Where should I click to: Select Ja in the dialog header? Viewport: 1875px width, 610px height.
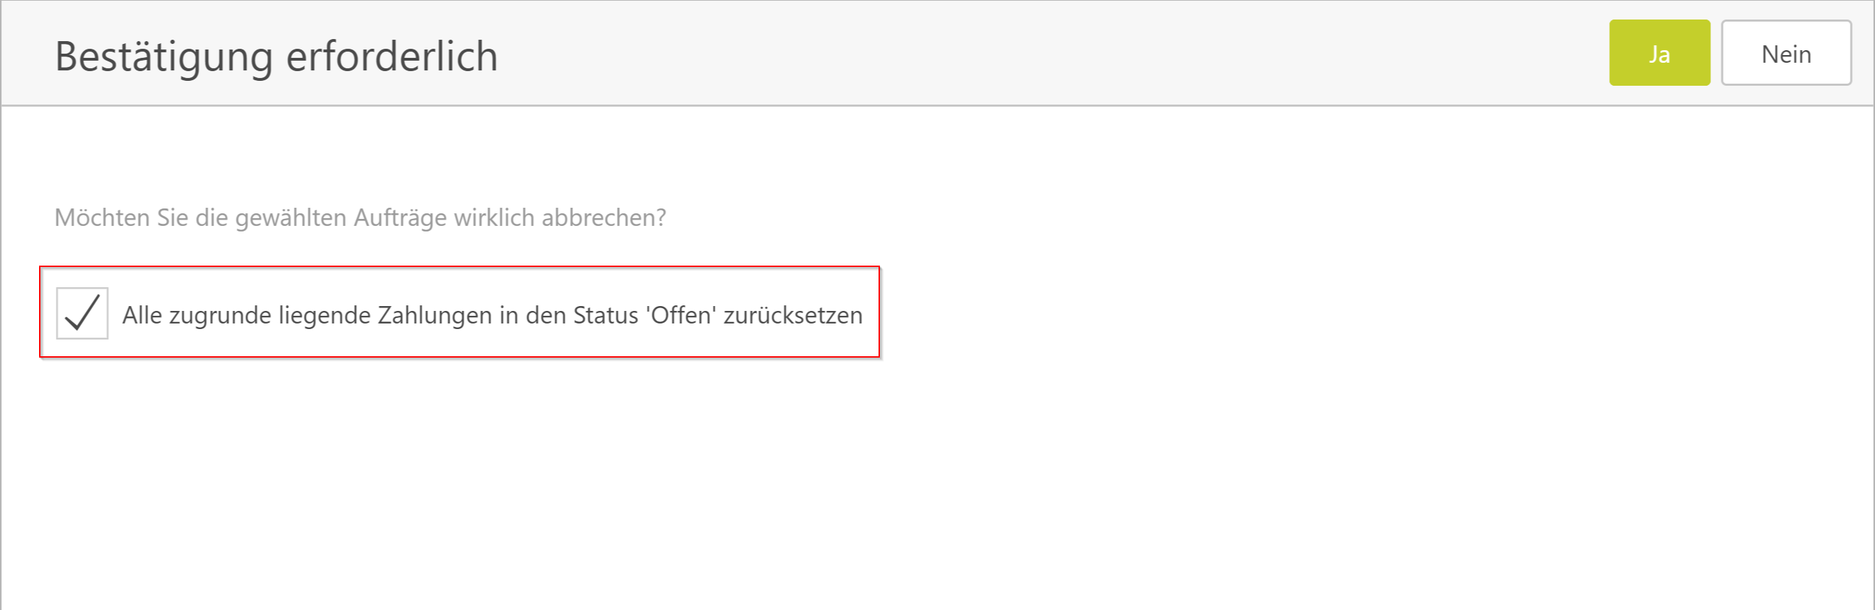[1659, 53]
